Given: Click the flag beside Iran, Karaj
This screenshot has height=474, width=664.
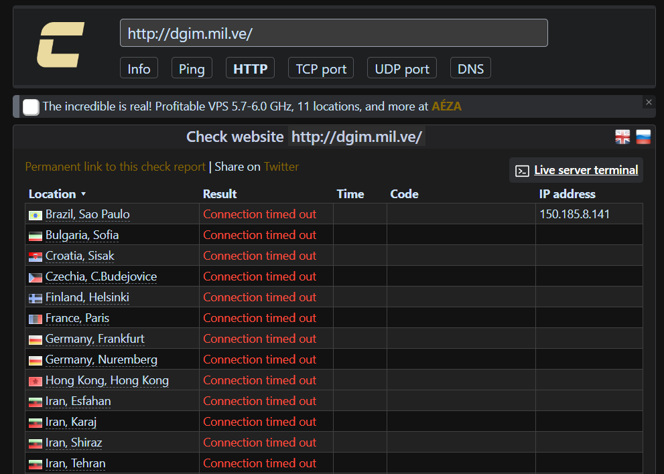Looking at the screenshot, I should point(35,423).
